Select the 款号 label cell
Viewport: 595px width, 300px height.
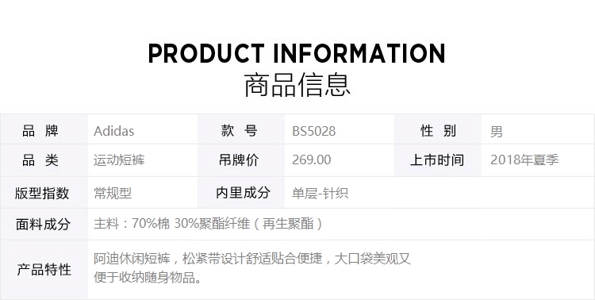(241, 130)
